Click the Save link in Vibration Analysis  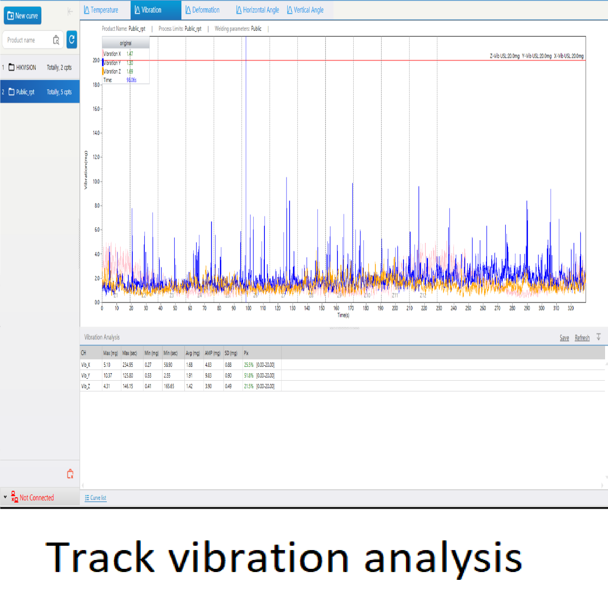(x=564, y=338)
